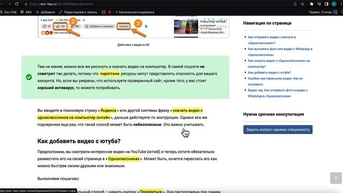Click highlighted word пиратские
This screenshot has width=343, height=193.
click(x=109, y=74)
